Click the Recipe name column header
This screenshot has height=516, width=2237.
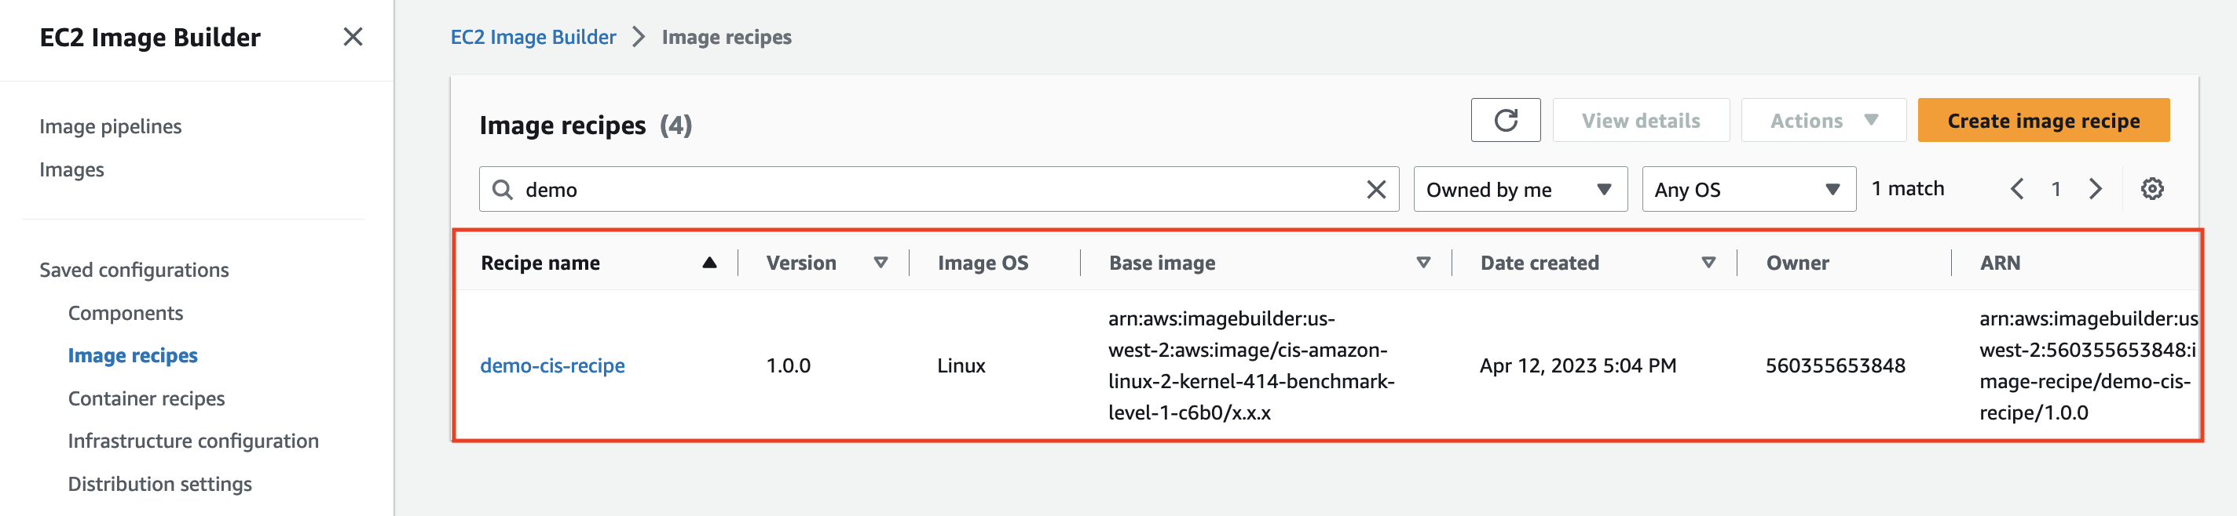click(540, 263)
